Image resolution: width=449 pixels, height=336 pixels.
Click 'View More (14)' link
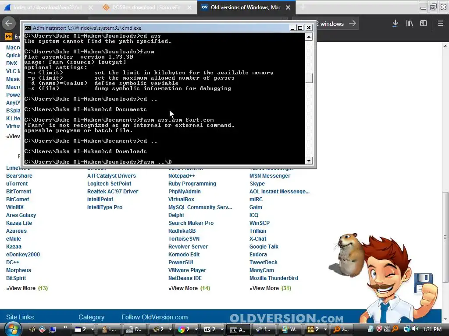189,288
